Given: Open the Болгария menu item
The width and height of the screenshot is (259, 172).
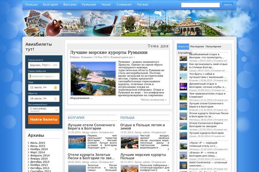Looking at the screenshot, I should [x=51, y=5].
